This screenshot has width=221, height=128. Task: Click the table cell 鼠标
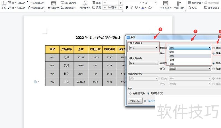coord(67,65)
